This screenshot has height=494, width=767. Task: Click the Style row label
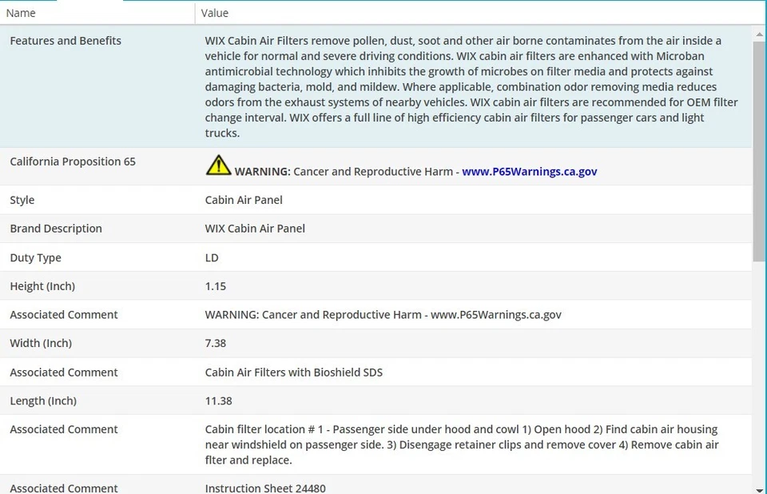point(22,200)
